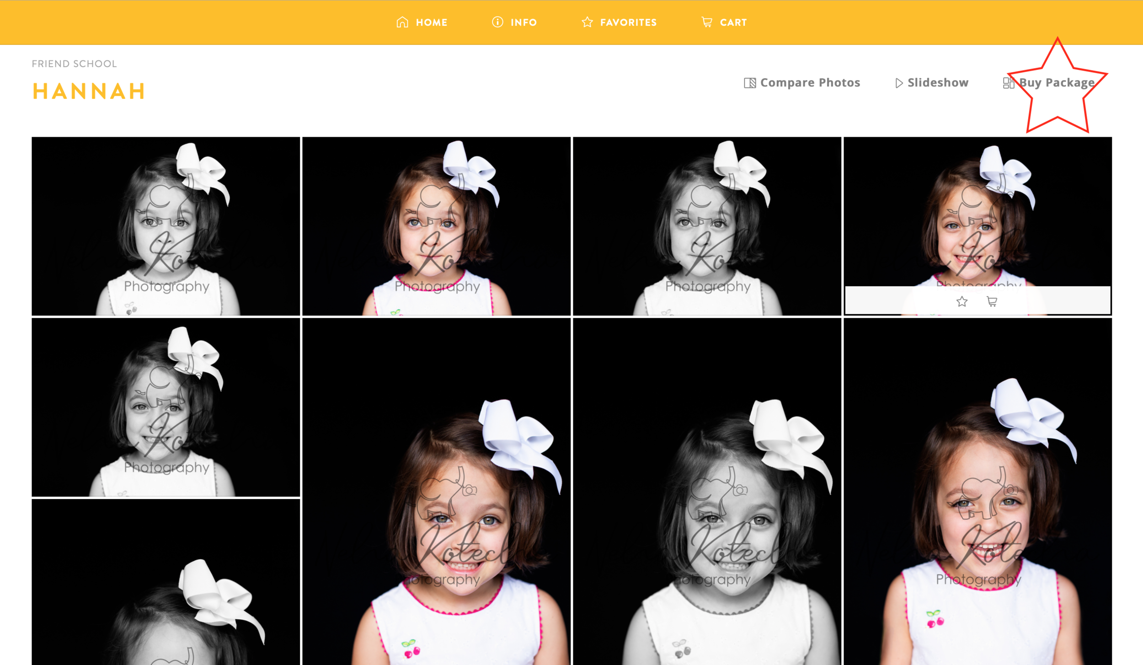This screenshot has width=1143, height=665.
Task: Open the HOME menu item
Action: [x=431, y=22]
